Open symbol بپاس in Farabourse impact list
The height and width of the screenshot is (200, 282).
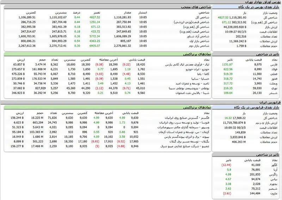274,179
